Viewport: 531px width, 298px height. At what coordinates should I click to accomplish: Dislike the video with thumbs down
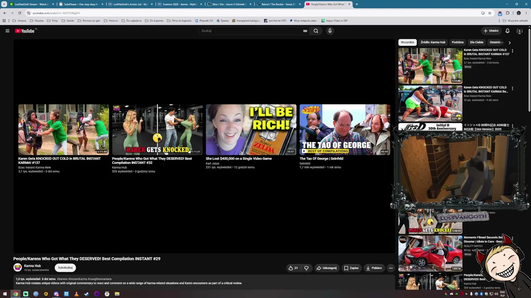tap(307, 268)
